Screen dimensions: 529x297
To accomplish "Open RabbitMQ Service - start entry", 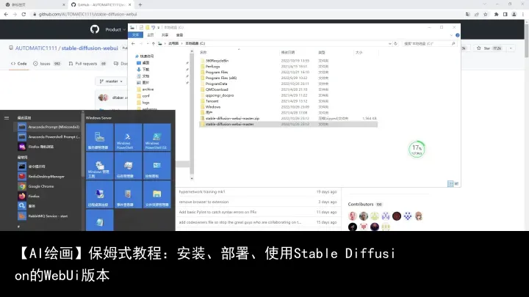I will tap(49, 216).
